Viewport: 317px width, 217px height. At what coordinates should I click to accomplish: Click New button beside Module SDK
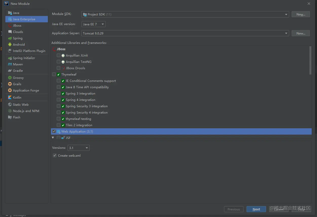click(301, 14)
